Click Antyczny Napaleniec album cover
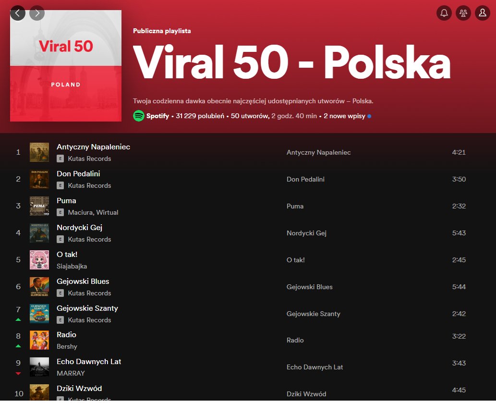This screenshot has height=403, width=496. coord(39,152)
